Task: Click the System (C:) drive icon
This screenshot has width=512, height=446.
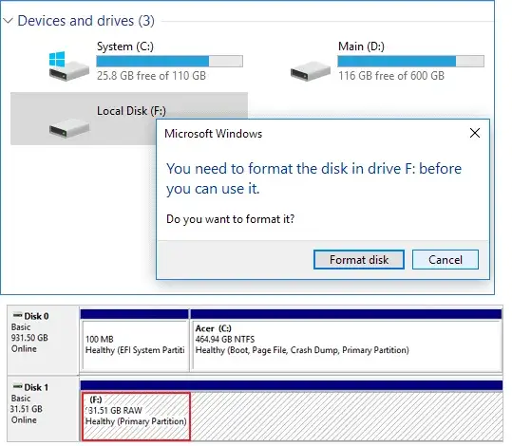Action: [68, 65]
